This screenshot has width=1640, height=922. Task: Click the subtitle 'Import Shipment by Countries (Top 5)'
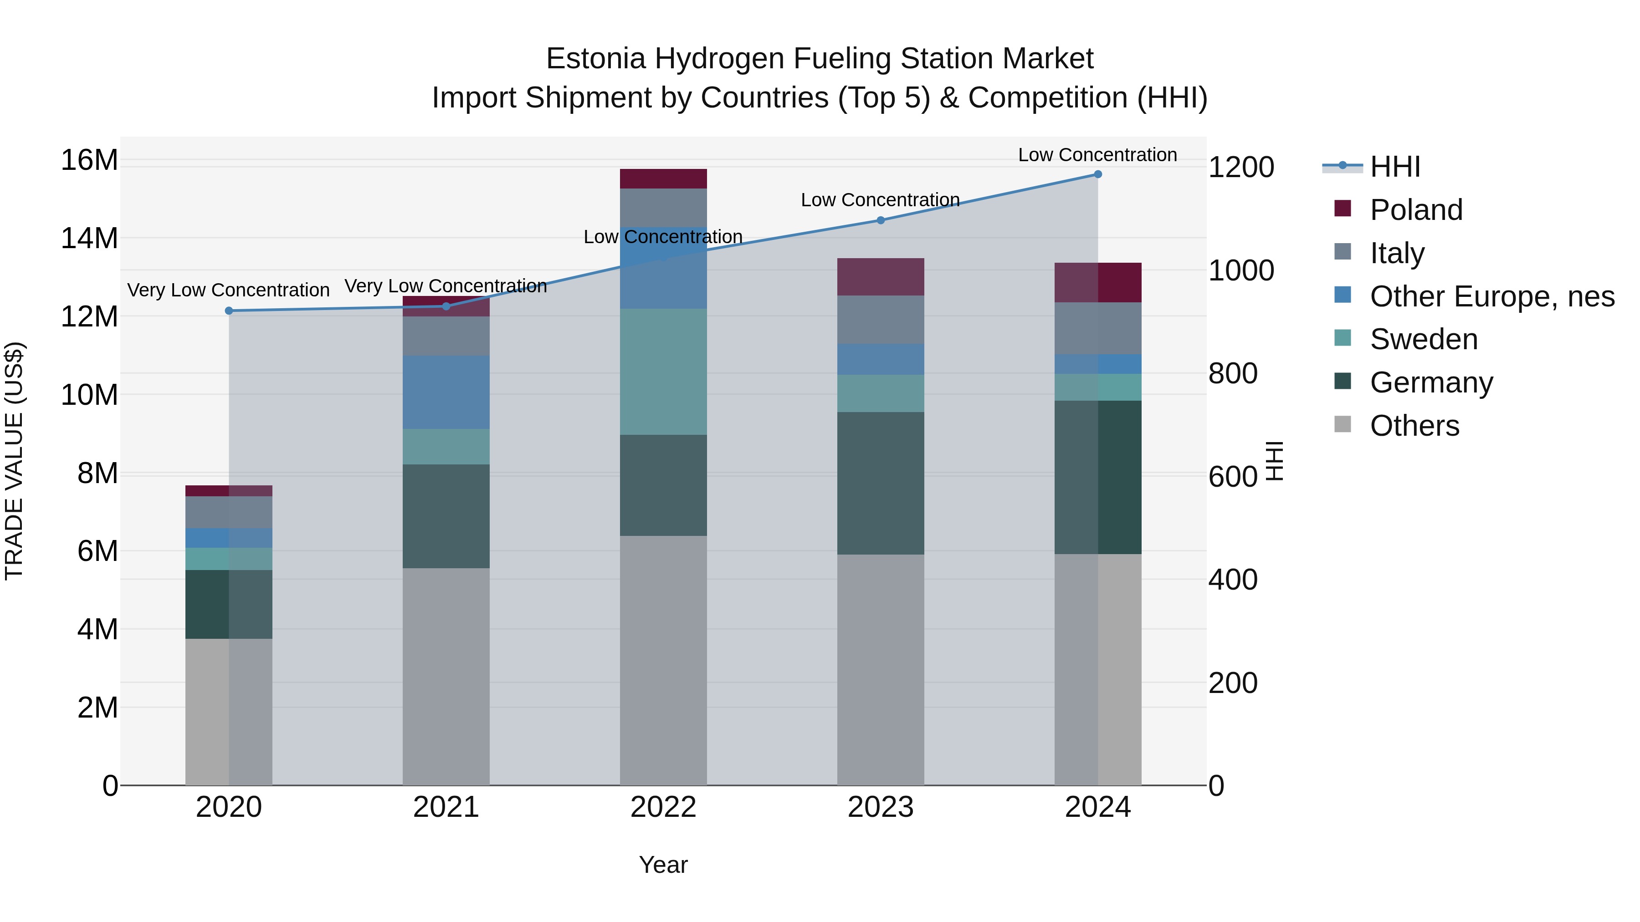681,98
